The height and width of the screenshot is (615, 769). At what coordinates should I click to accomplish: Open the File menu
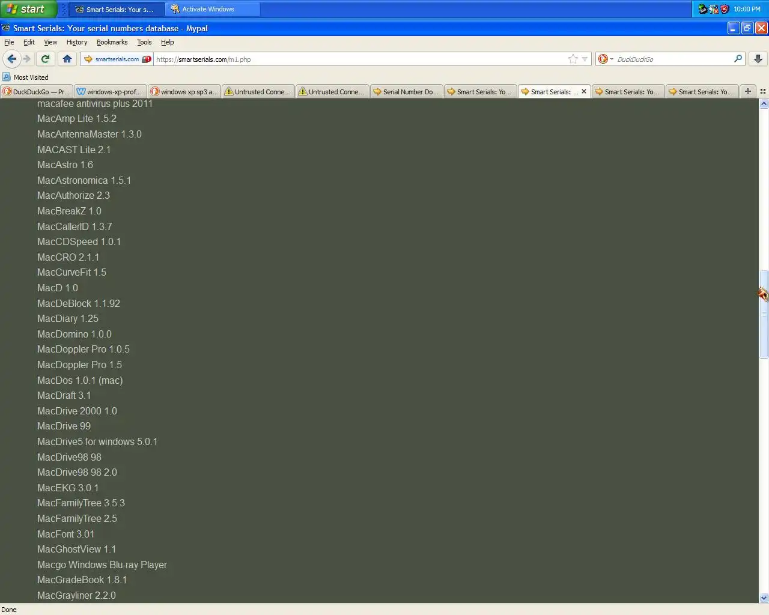click(x=9, y=42)
